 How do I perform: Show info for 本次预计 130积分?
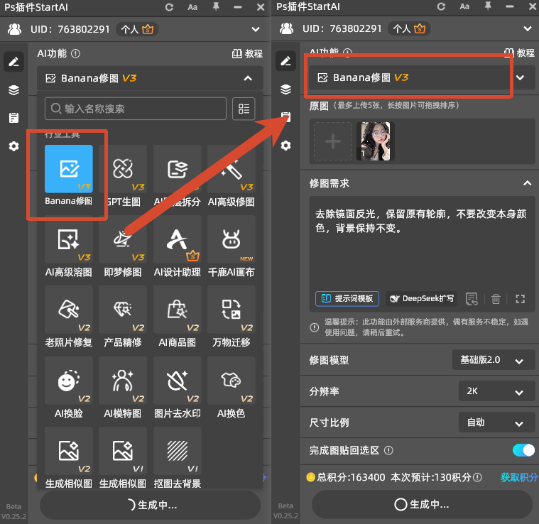tap(477, 477)
